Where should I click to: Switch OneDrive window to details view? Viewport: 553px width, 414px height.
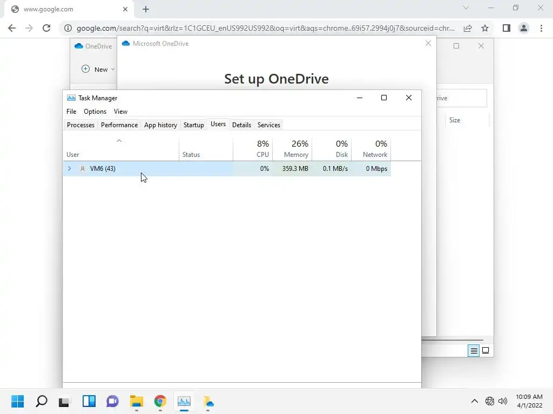click(x=474, y=350)
